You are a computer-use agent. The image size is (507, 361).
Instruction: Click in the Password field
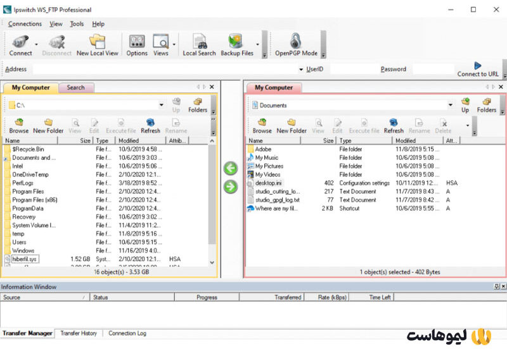pyautogui.click(x=433, y=70)
